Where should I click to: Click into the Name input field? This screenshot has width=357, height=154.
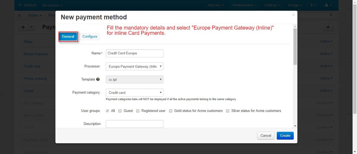click(134, 53)
